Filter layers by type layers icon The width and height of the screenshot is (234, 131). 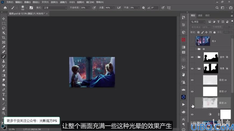(218, 22)
